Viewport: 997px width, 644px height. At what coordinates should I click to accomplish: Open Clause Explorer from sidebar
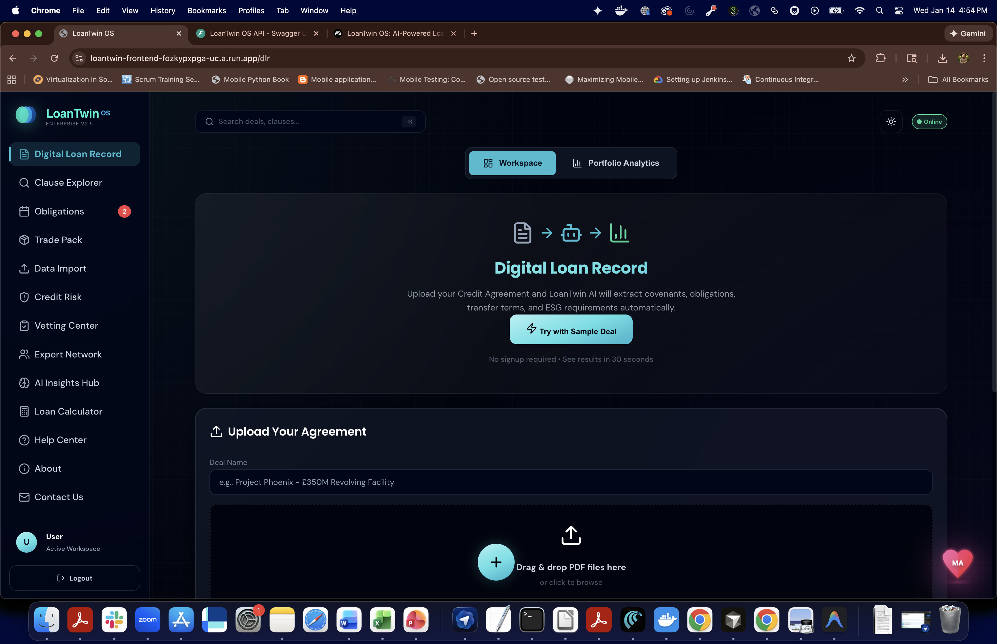point(68,183)
